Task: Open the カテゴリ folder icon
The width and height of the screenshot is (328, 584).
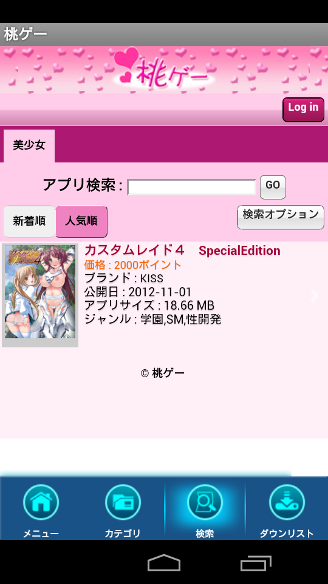Action: tap(123, 502)
